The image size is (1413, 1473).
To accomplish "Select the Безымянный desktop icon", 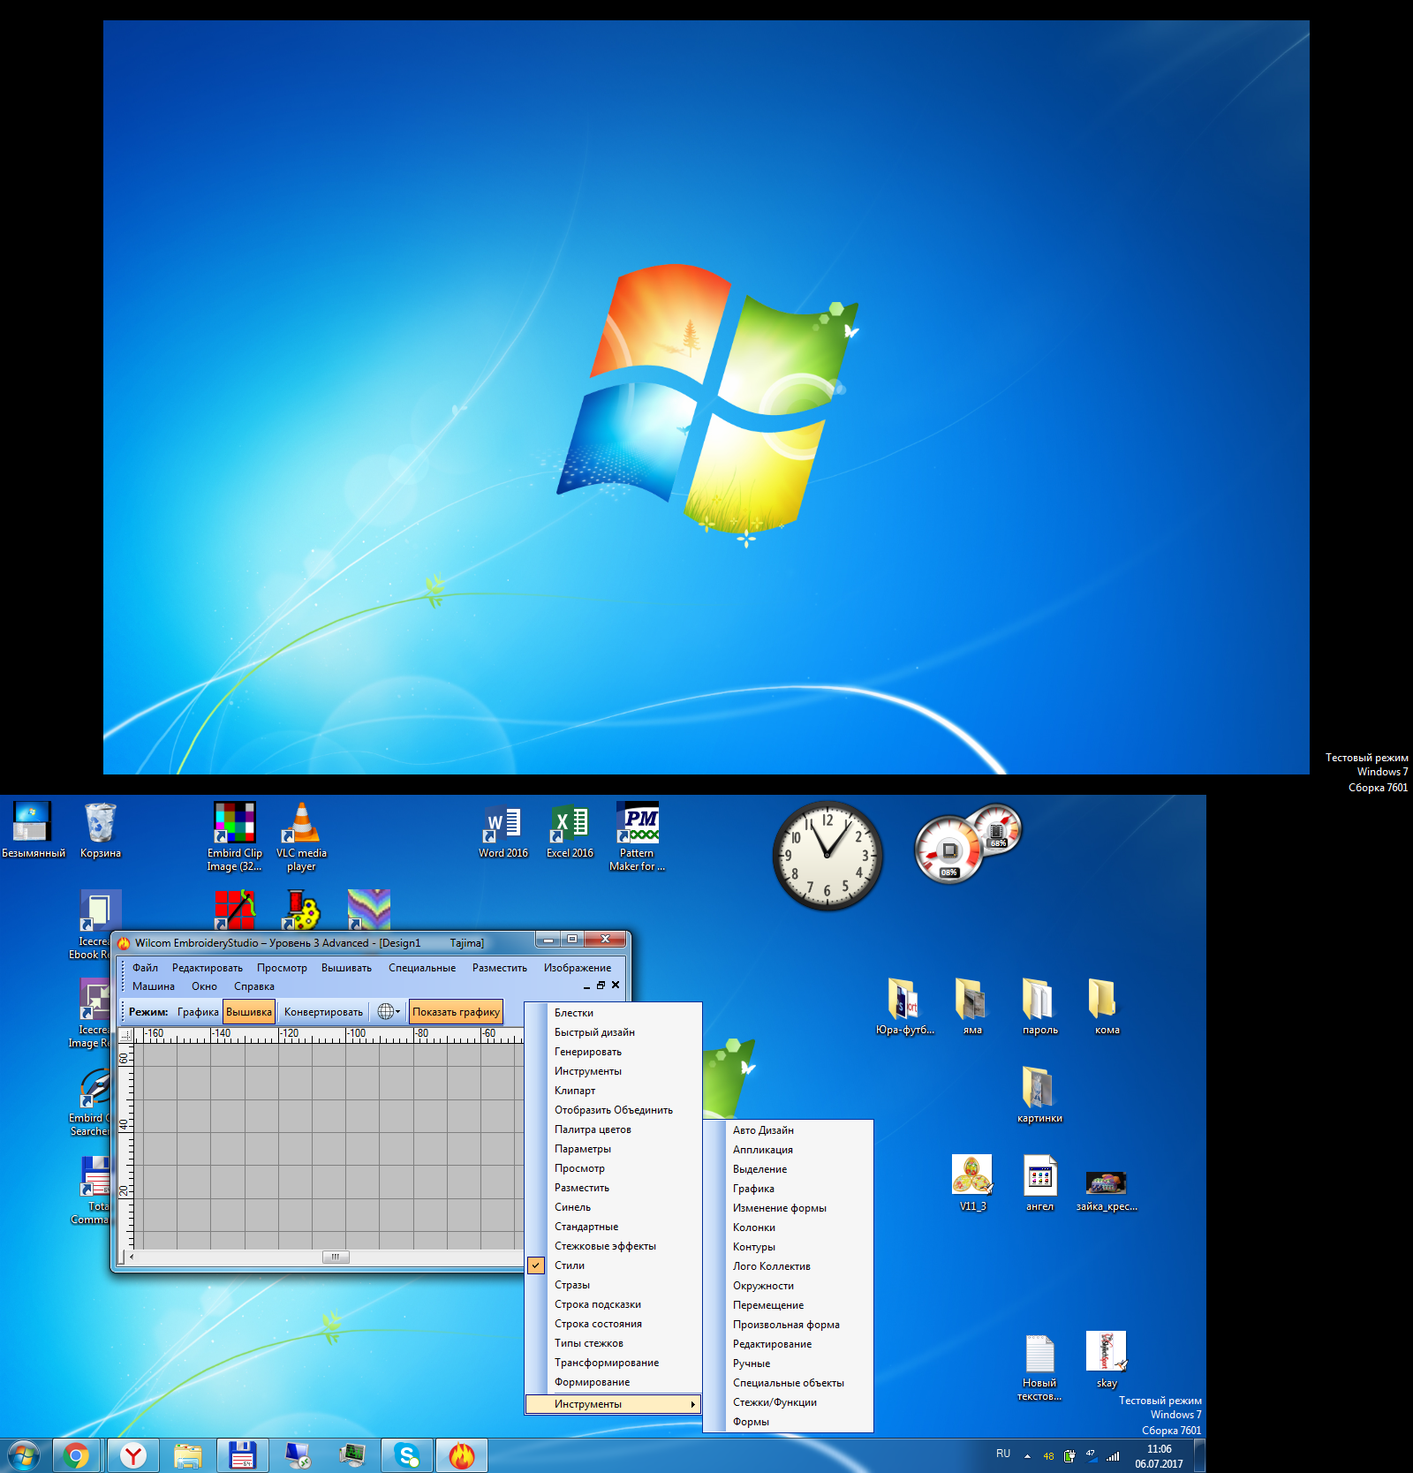I will click(33, 831).
